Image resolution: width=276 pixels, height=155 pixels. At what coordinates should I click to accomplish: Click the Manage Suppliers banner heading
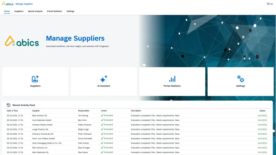point(75,38)
